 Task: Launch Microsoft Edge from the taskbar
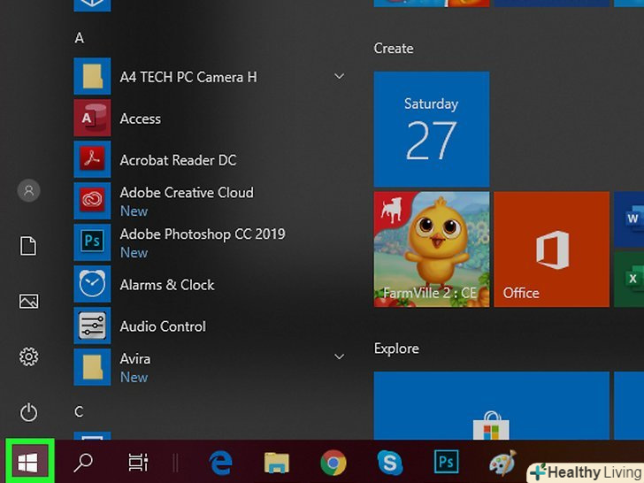tap(220, 462)
